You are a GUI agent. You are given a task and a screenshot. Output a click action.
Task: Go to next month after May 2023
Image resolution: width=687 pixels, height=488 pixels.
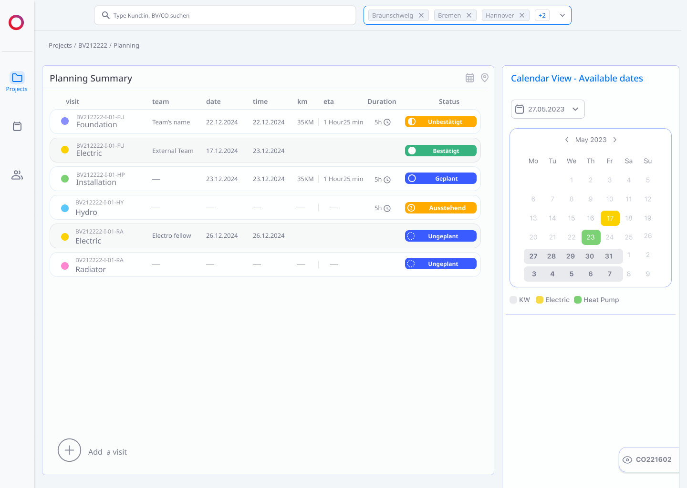tap(615, 140)
